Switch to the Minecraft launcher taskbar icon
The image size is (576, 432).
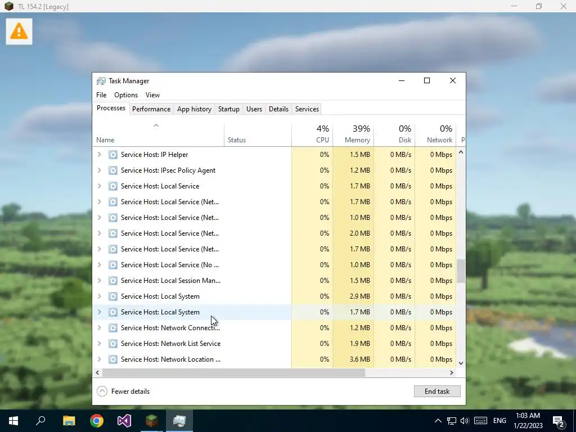click(x=152, y=421)
